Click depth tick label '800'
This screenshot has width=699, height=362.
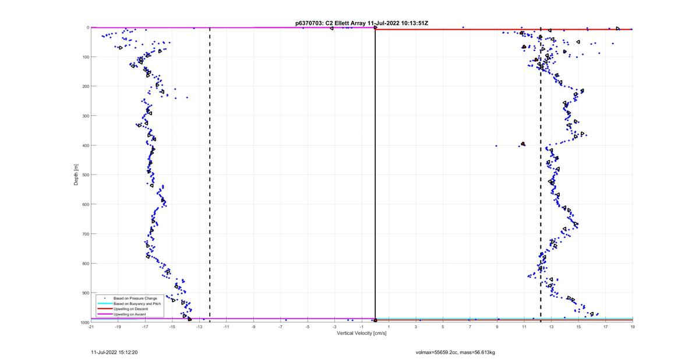pos(85,264)
